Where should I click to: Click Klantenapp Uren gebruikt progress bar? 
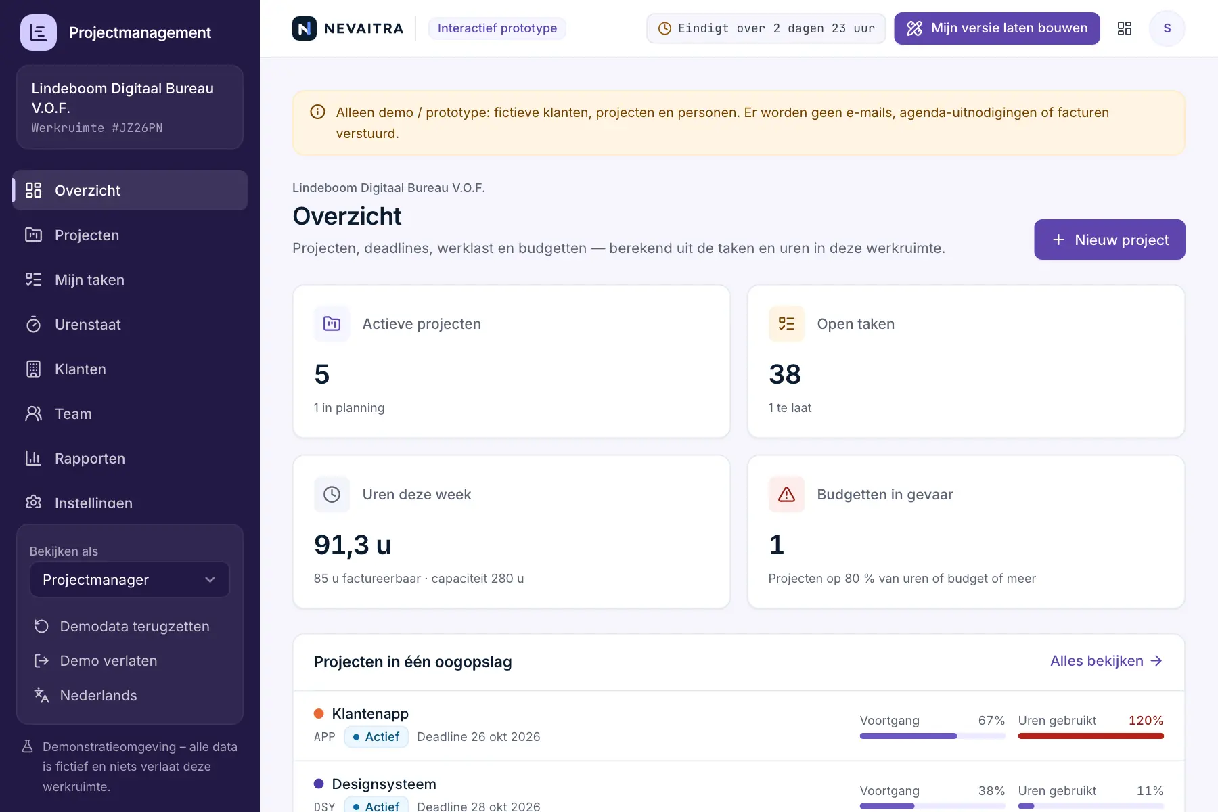[1091, 736]
